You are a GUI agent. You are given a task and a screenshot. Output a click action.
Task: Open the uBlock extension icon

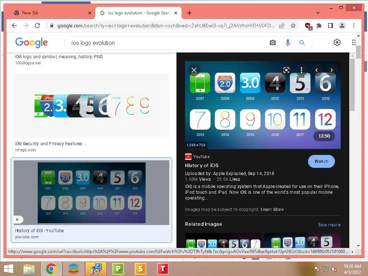pos(308,26)
